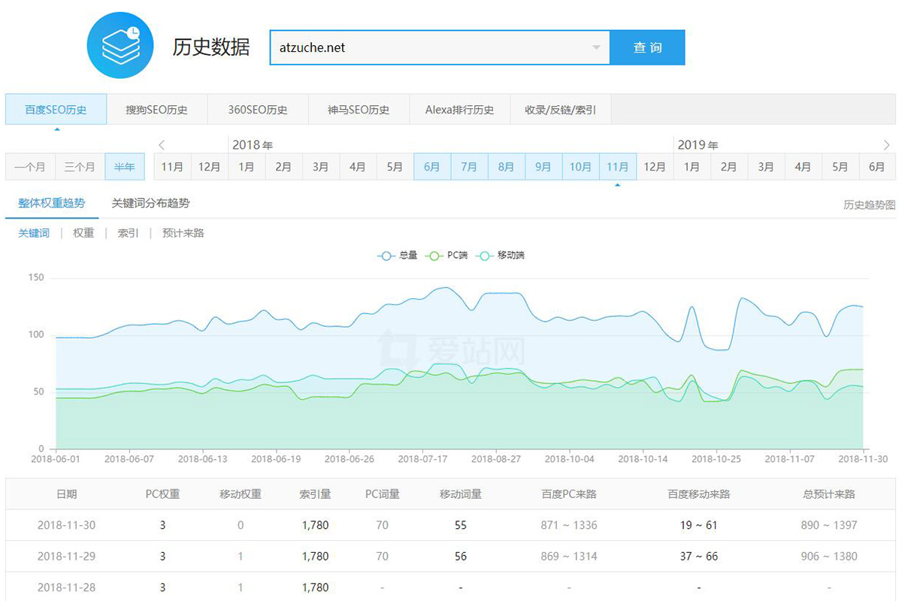Open the 360SEO历史 tab
Viewport: 902px width, 601px height.
tap(258, 109)
